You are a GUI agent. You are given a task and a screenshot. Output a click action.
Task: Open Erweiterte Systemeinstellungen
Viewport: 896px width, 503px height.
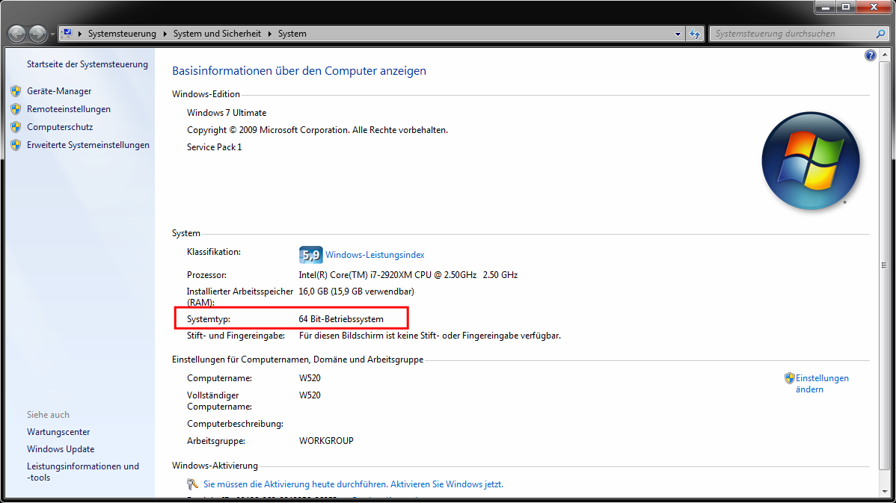(x=88, y=145)
